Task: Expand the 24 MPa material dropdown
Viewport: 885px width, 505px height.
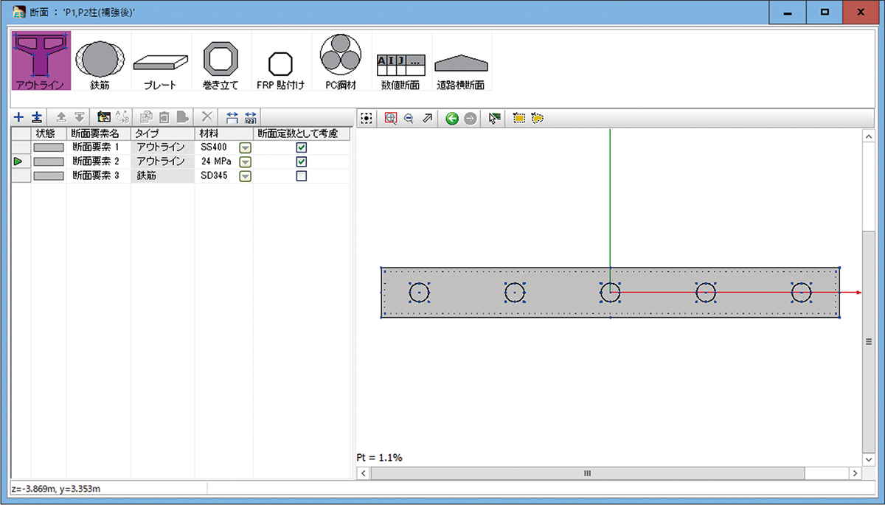Action: click(x=245, y=161)
